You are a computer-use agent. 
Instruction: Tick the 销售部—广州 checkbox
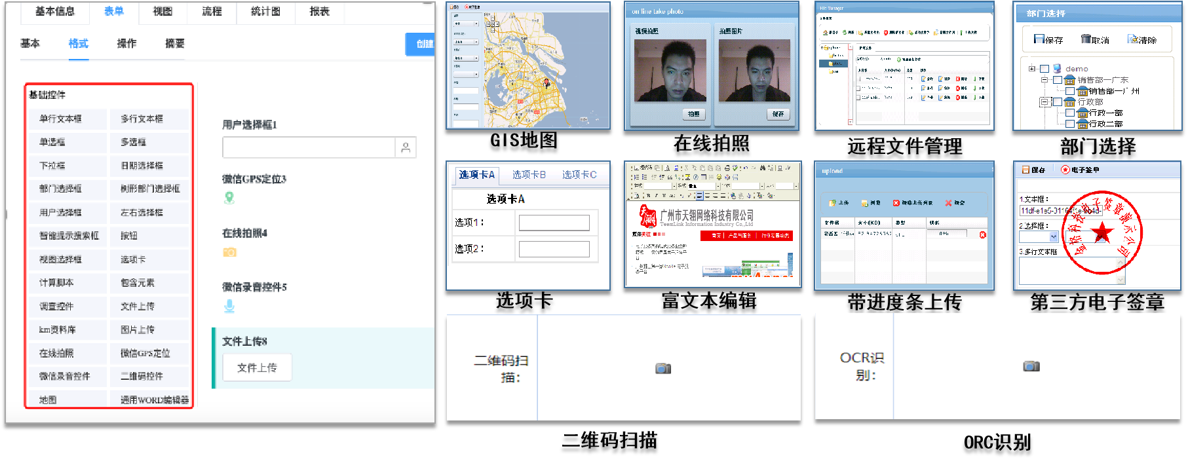1070,91
